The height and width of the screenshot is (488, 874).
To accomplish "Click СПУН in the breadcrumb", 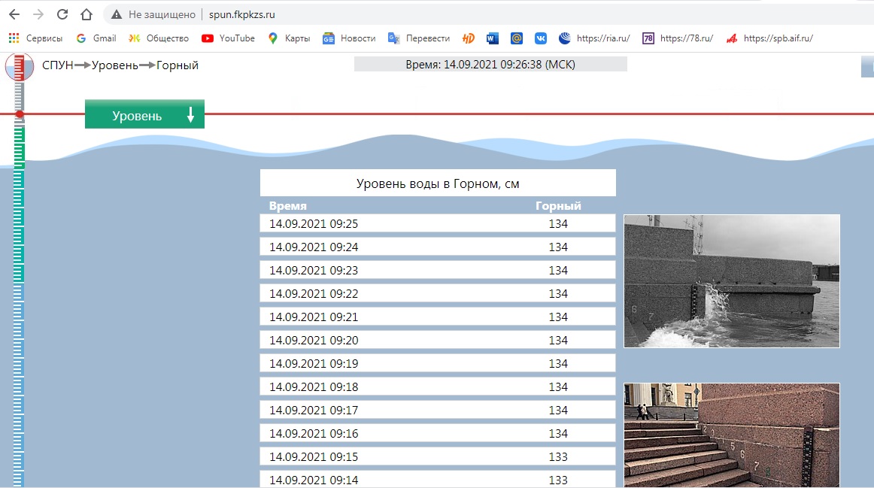I will 58,65.
